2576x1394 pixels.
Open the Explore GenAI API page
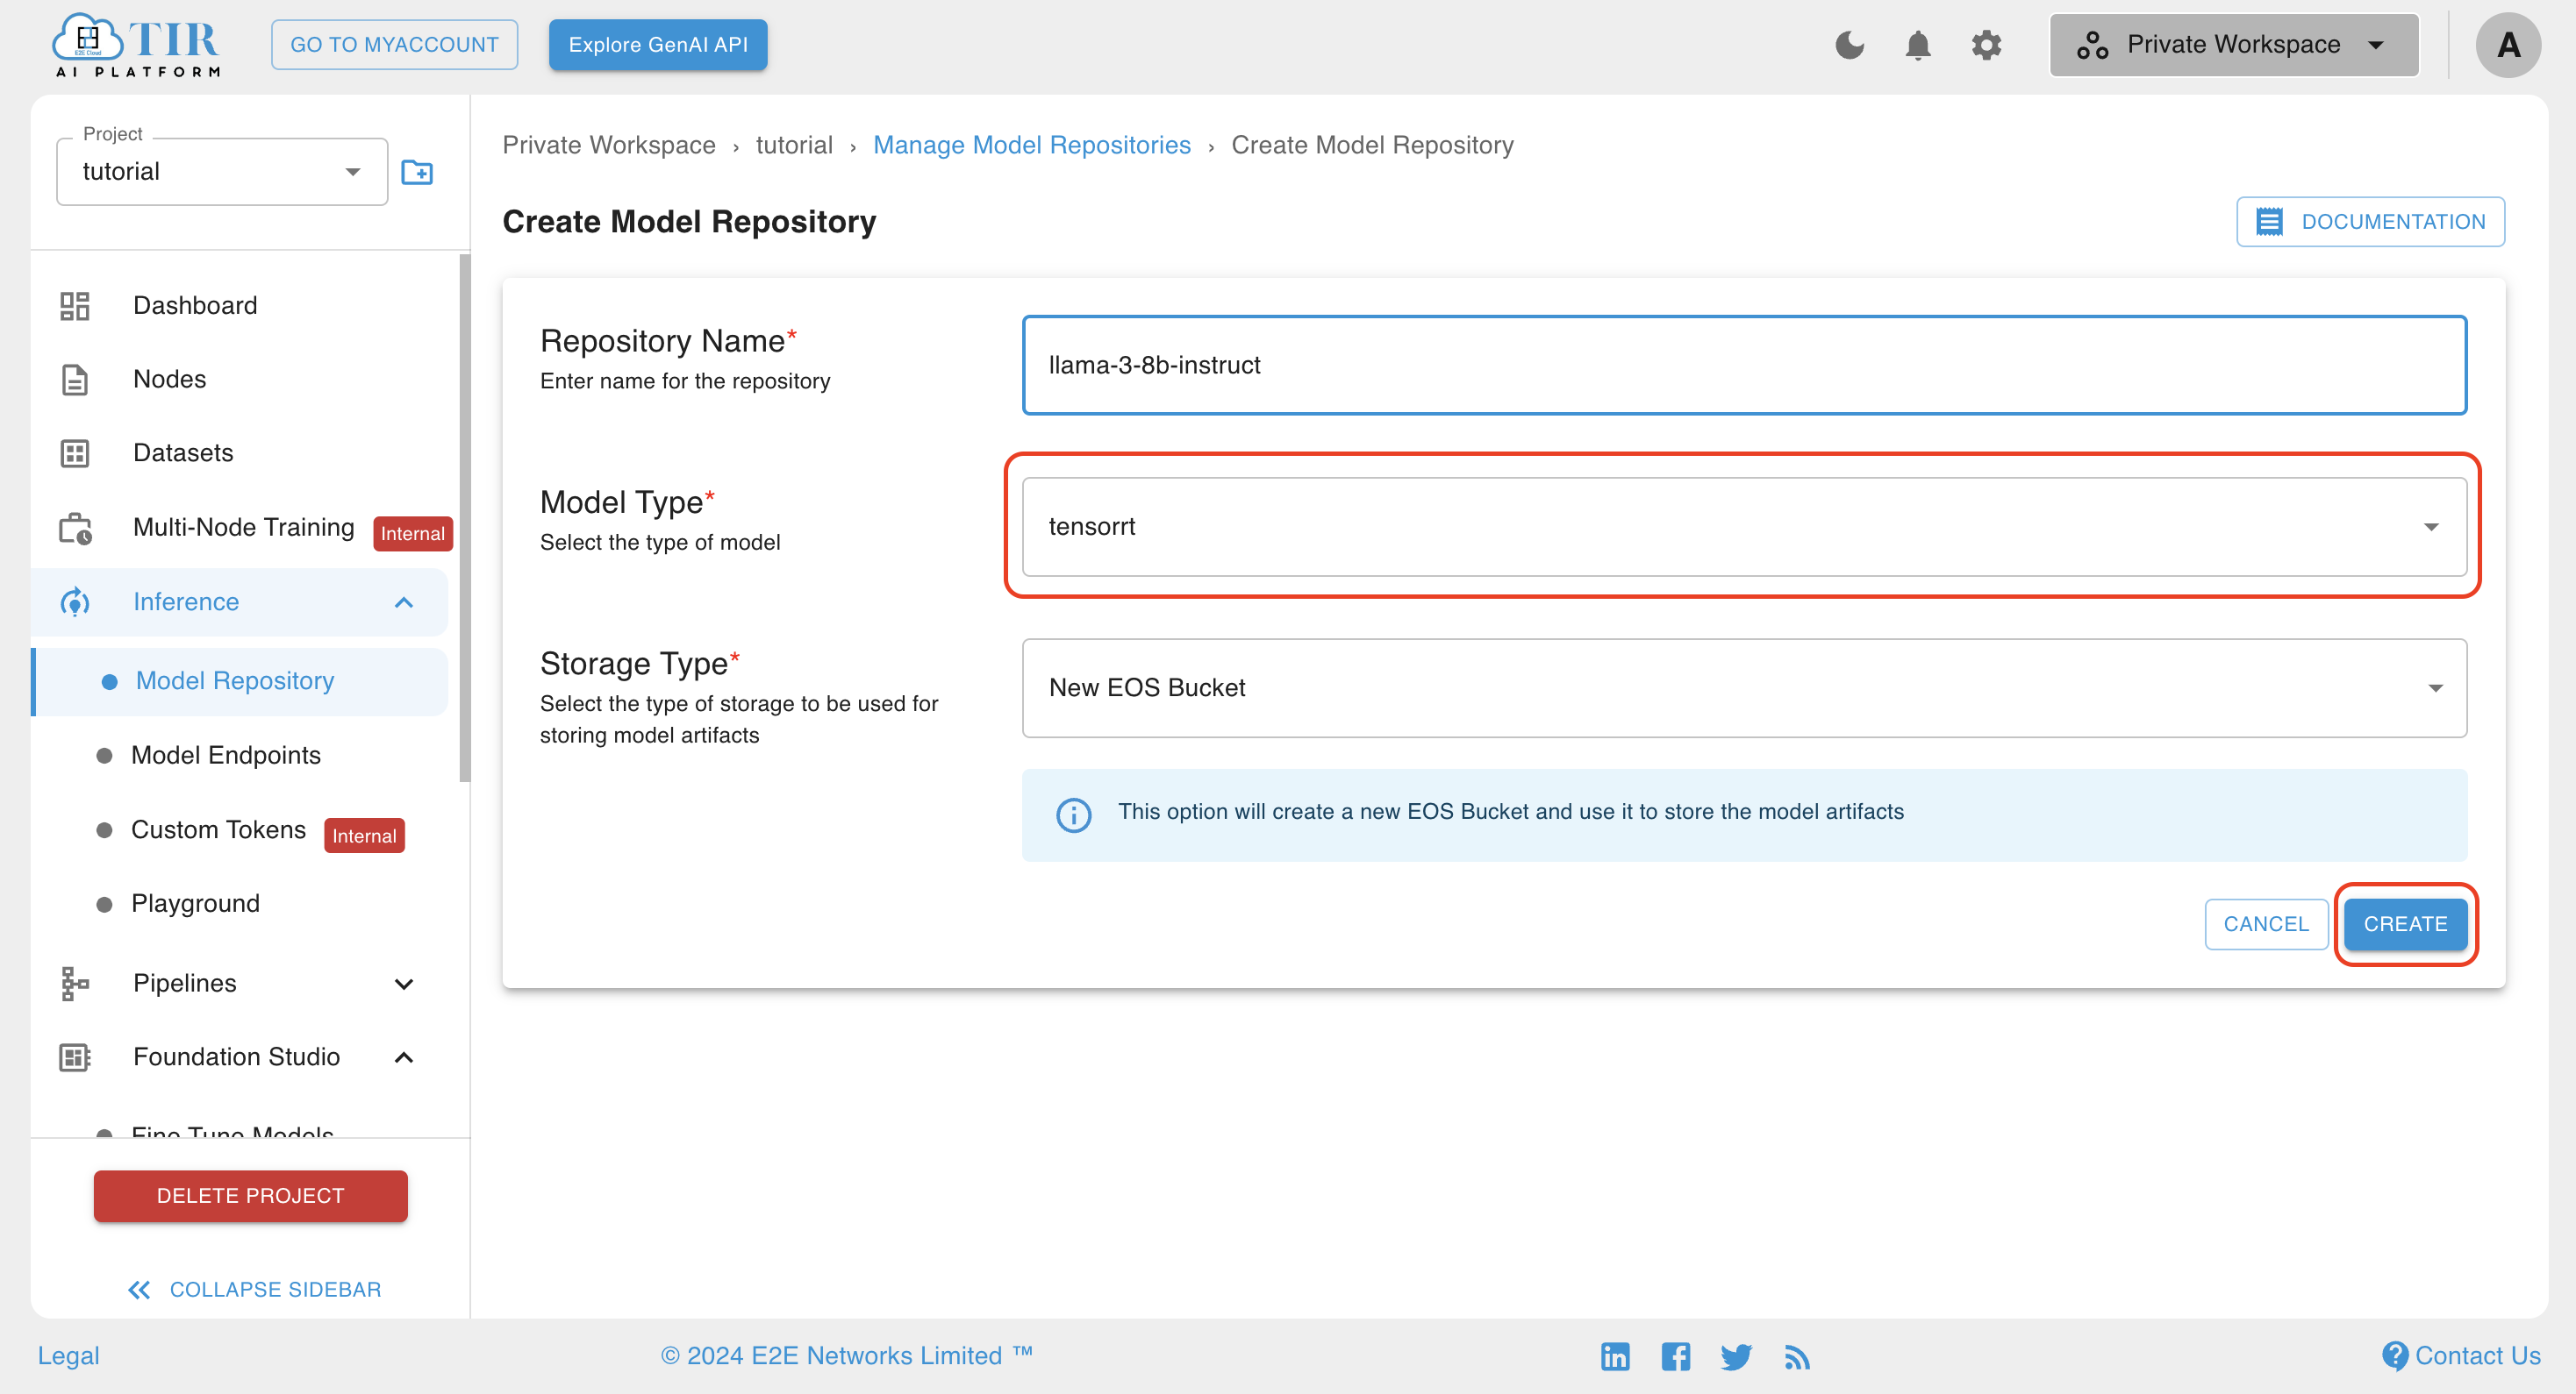[658, 45]
